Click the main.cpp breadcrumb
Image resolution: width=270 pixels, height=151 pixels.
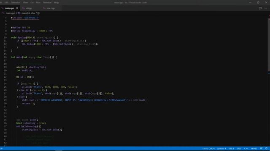click(x=10, y=13)
